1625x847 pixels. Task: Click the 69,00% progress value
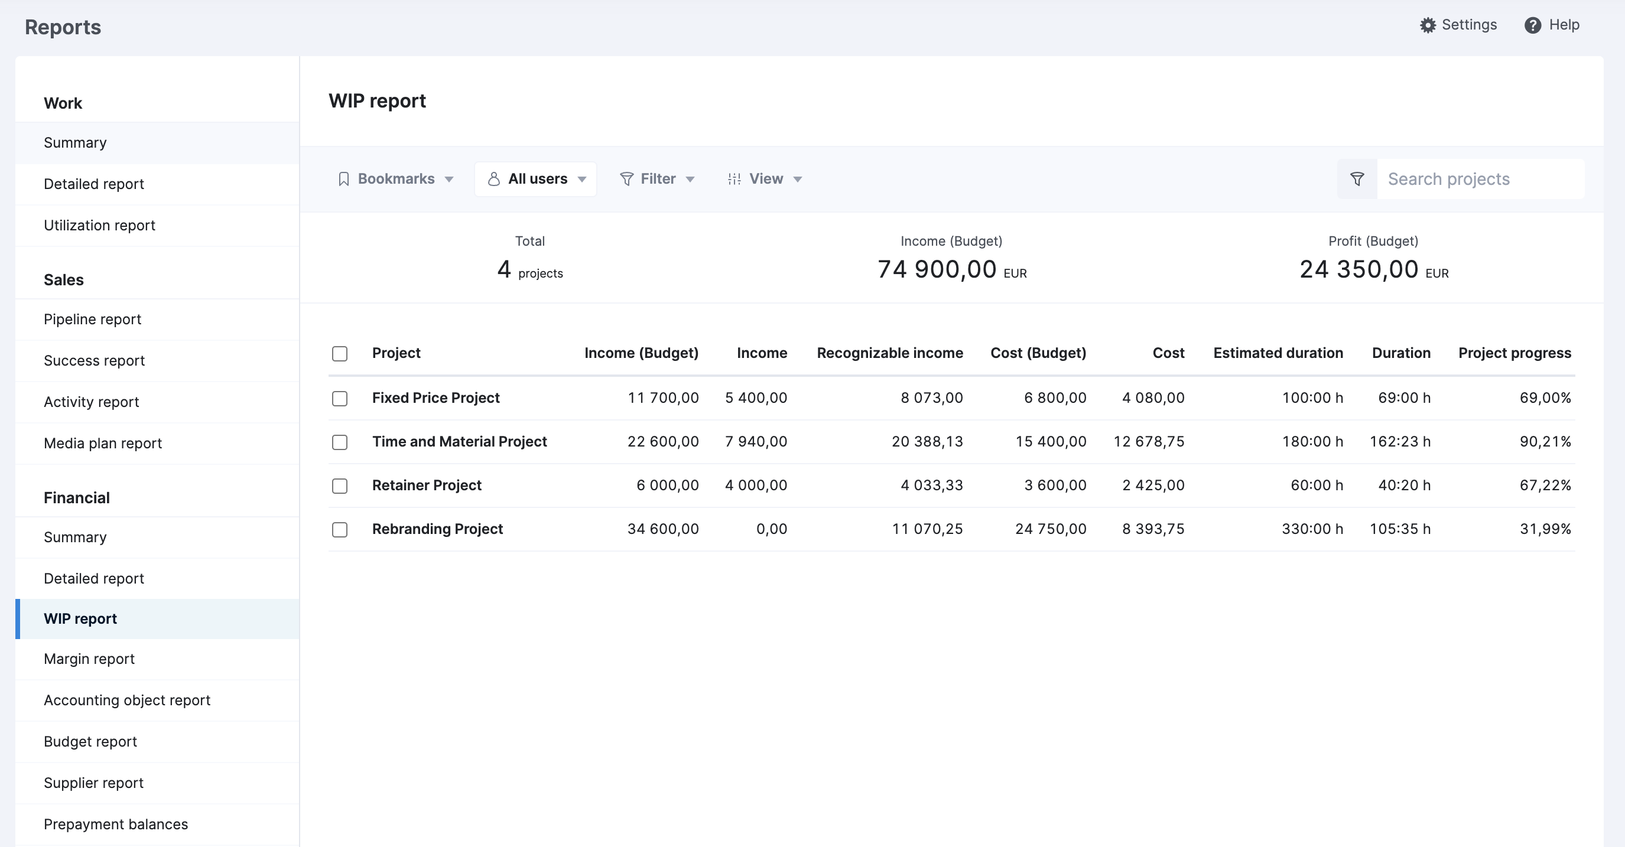1545,398
